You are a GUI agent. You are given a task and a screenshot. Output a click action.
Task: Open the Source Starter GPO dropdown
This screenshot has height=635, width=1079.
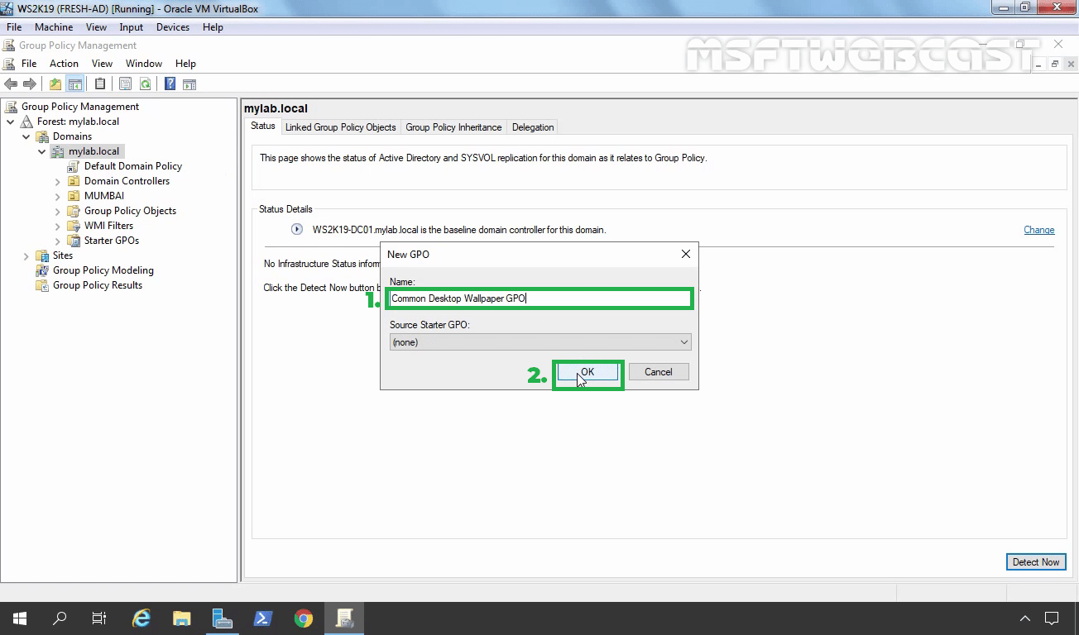[684, 341]
